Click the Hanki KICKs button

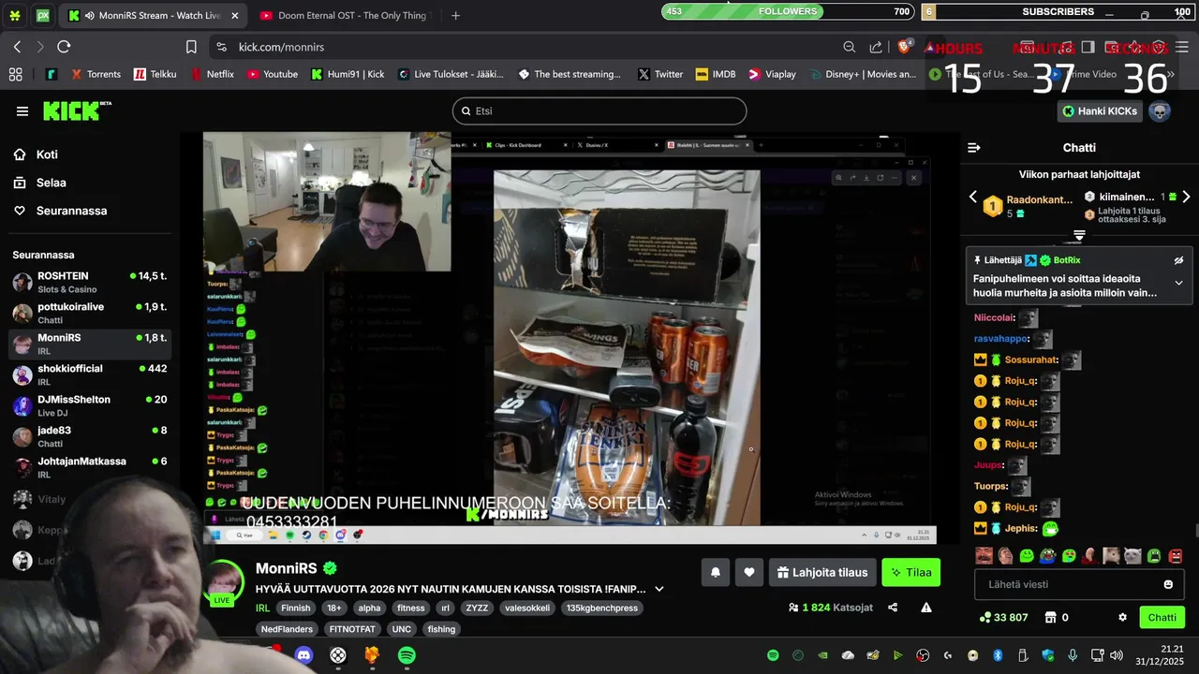(x=1100, y=111)
